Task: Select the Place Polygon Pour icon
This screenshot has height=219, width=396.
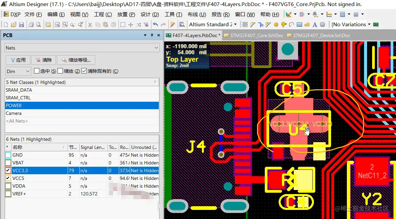Action: click(x=307, y=25)
